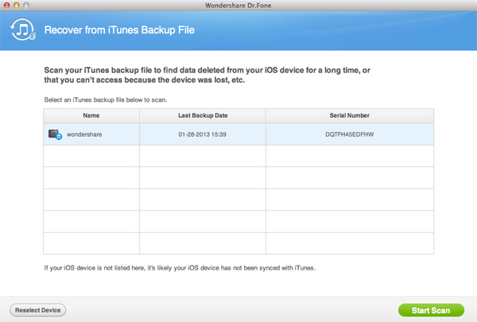This screenshot has height=322, width=477.
Task: Click the Recover from iTunes Backup File heading
Action: (x=119, y=30)
